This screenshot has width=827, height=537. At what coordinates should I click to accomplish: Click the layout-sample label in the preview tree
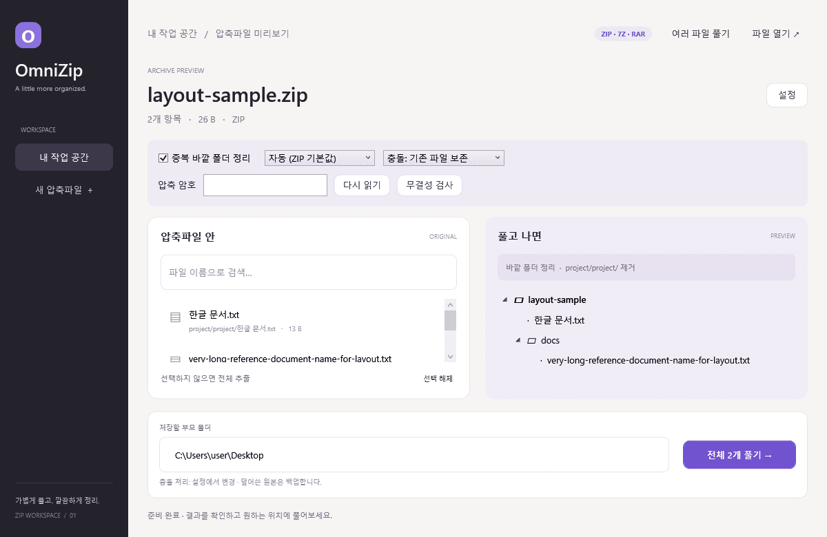pyautogui.click(x=557, y=300)
